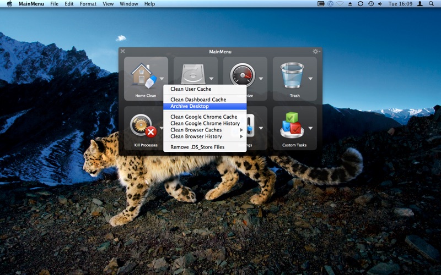Image resolution: width=441 pixels, height=275 pixels.
Task: Click the sync arrows menu bar icon
Action: coord(361,4)
